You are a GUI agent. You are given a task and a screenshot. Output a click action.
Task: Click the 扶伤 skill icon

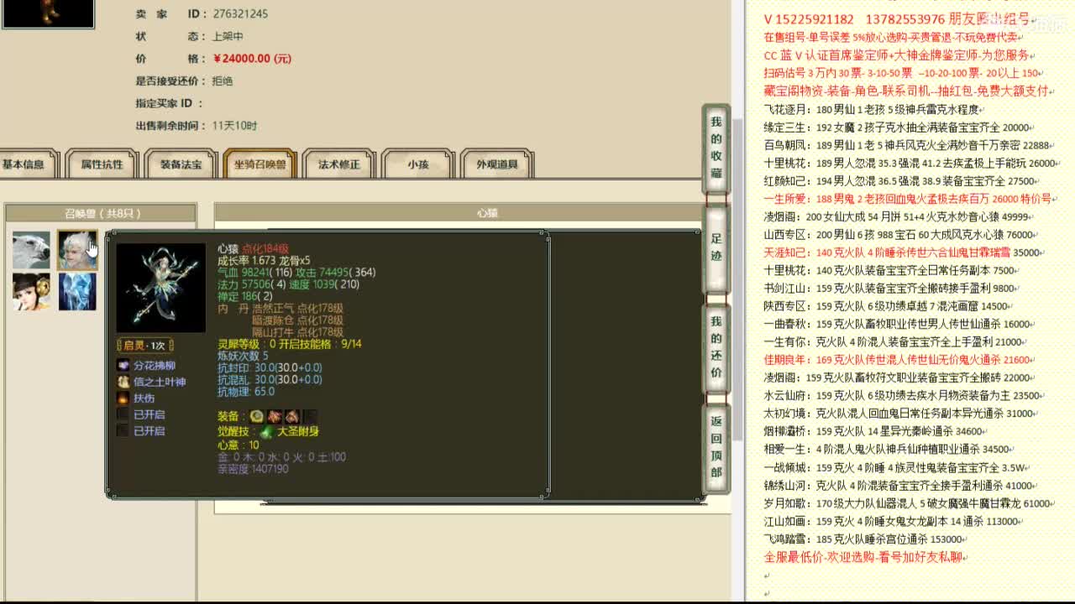(x=123, y=398)
